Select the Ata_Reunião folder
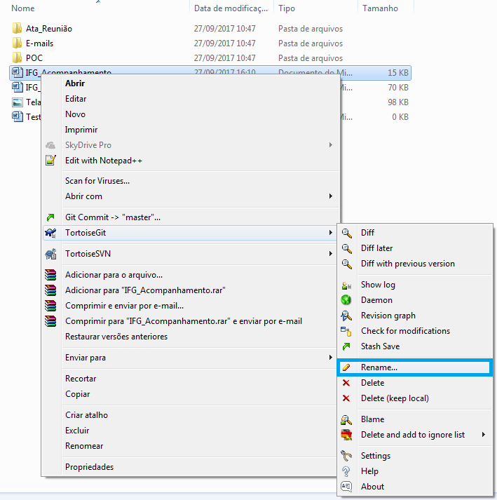The height and width of the screenshot is (500, 497). (48, 29)
